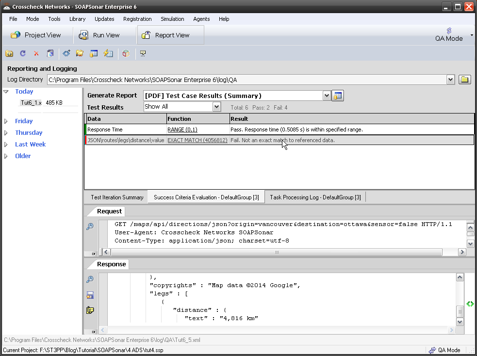This screenshot has width=477, height=356.
Task: Open the Show All test results filter dropdown
Action: [x=216, y=107]
